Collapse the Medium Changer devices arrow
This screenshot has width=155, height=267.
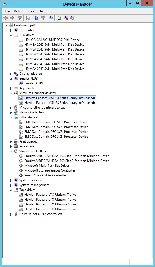(11, 93)
